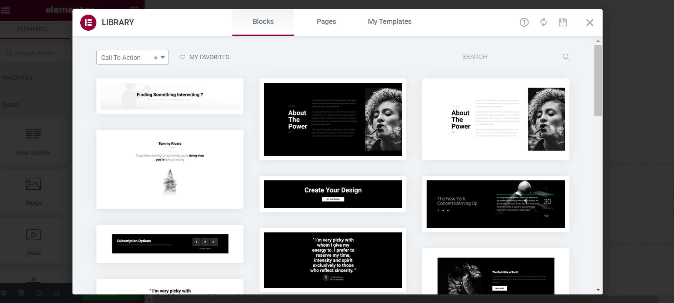
Task: Click the search magnifier icon in library
Action: click(566, 57)
